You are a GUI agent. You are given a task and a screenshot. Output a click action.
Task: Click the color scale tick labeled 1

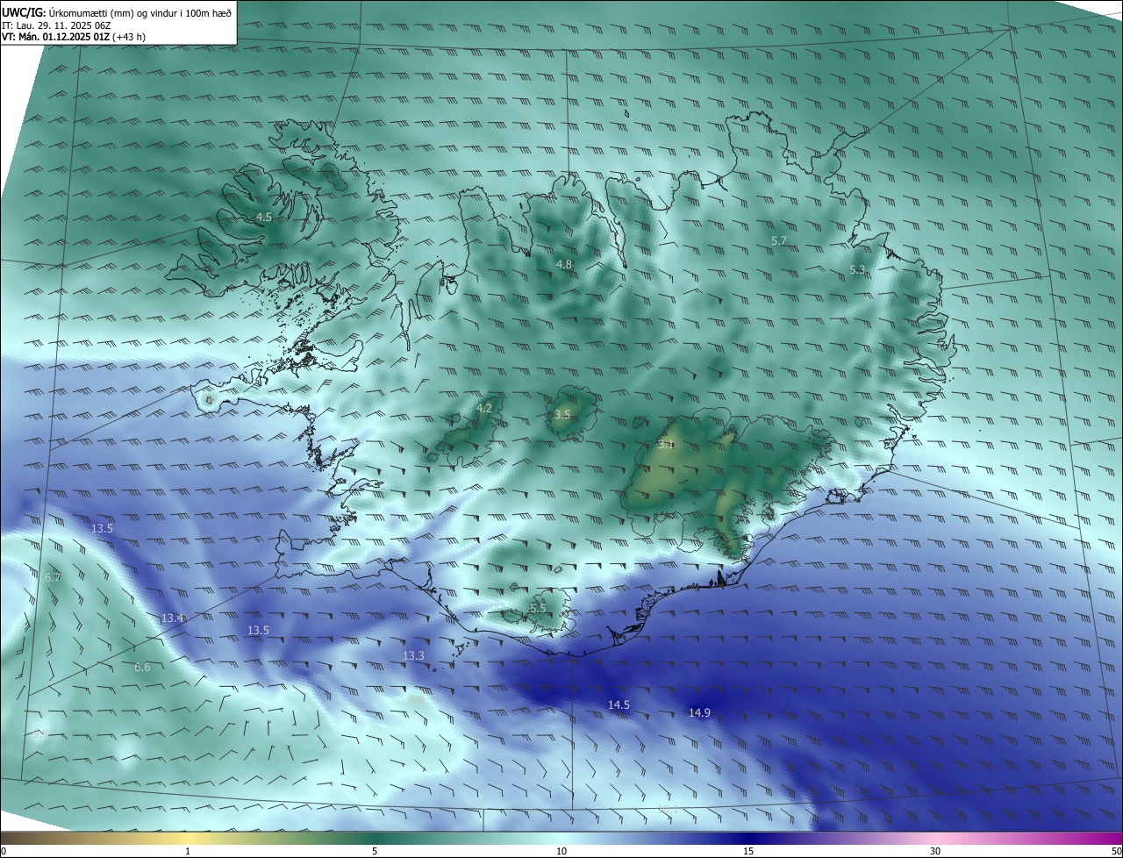point(188,851)
